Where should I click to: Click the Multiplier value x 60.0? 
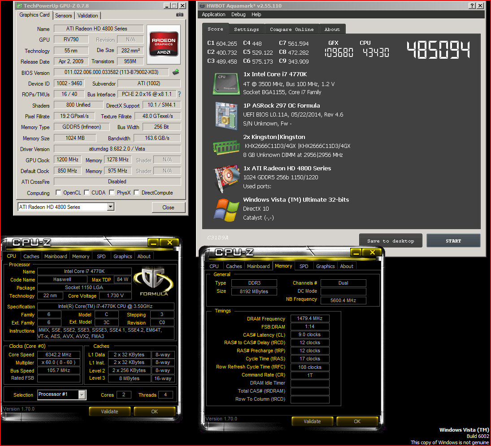pos(59,363)
